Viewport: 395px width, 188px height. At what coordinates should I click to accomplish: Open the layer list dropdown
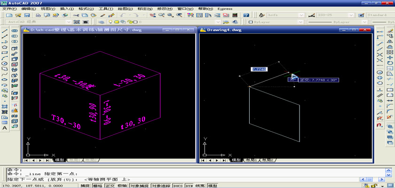point(218,22)
